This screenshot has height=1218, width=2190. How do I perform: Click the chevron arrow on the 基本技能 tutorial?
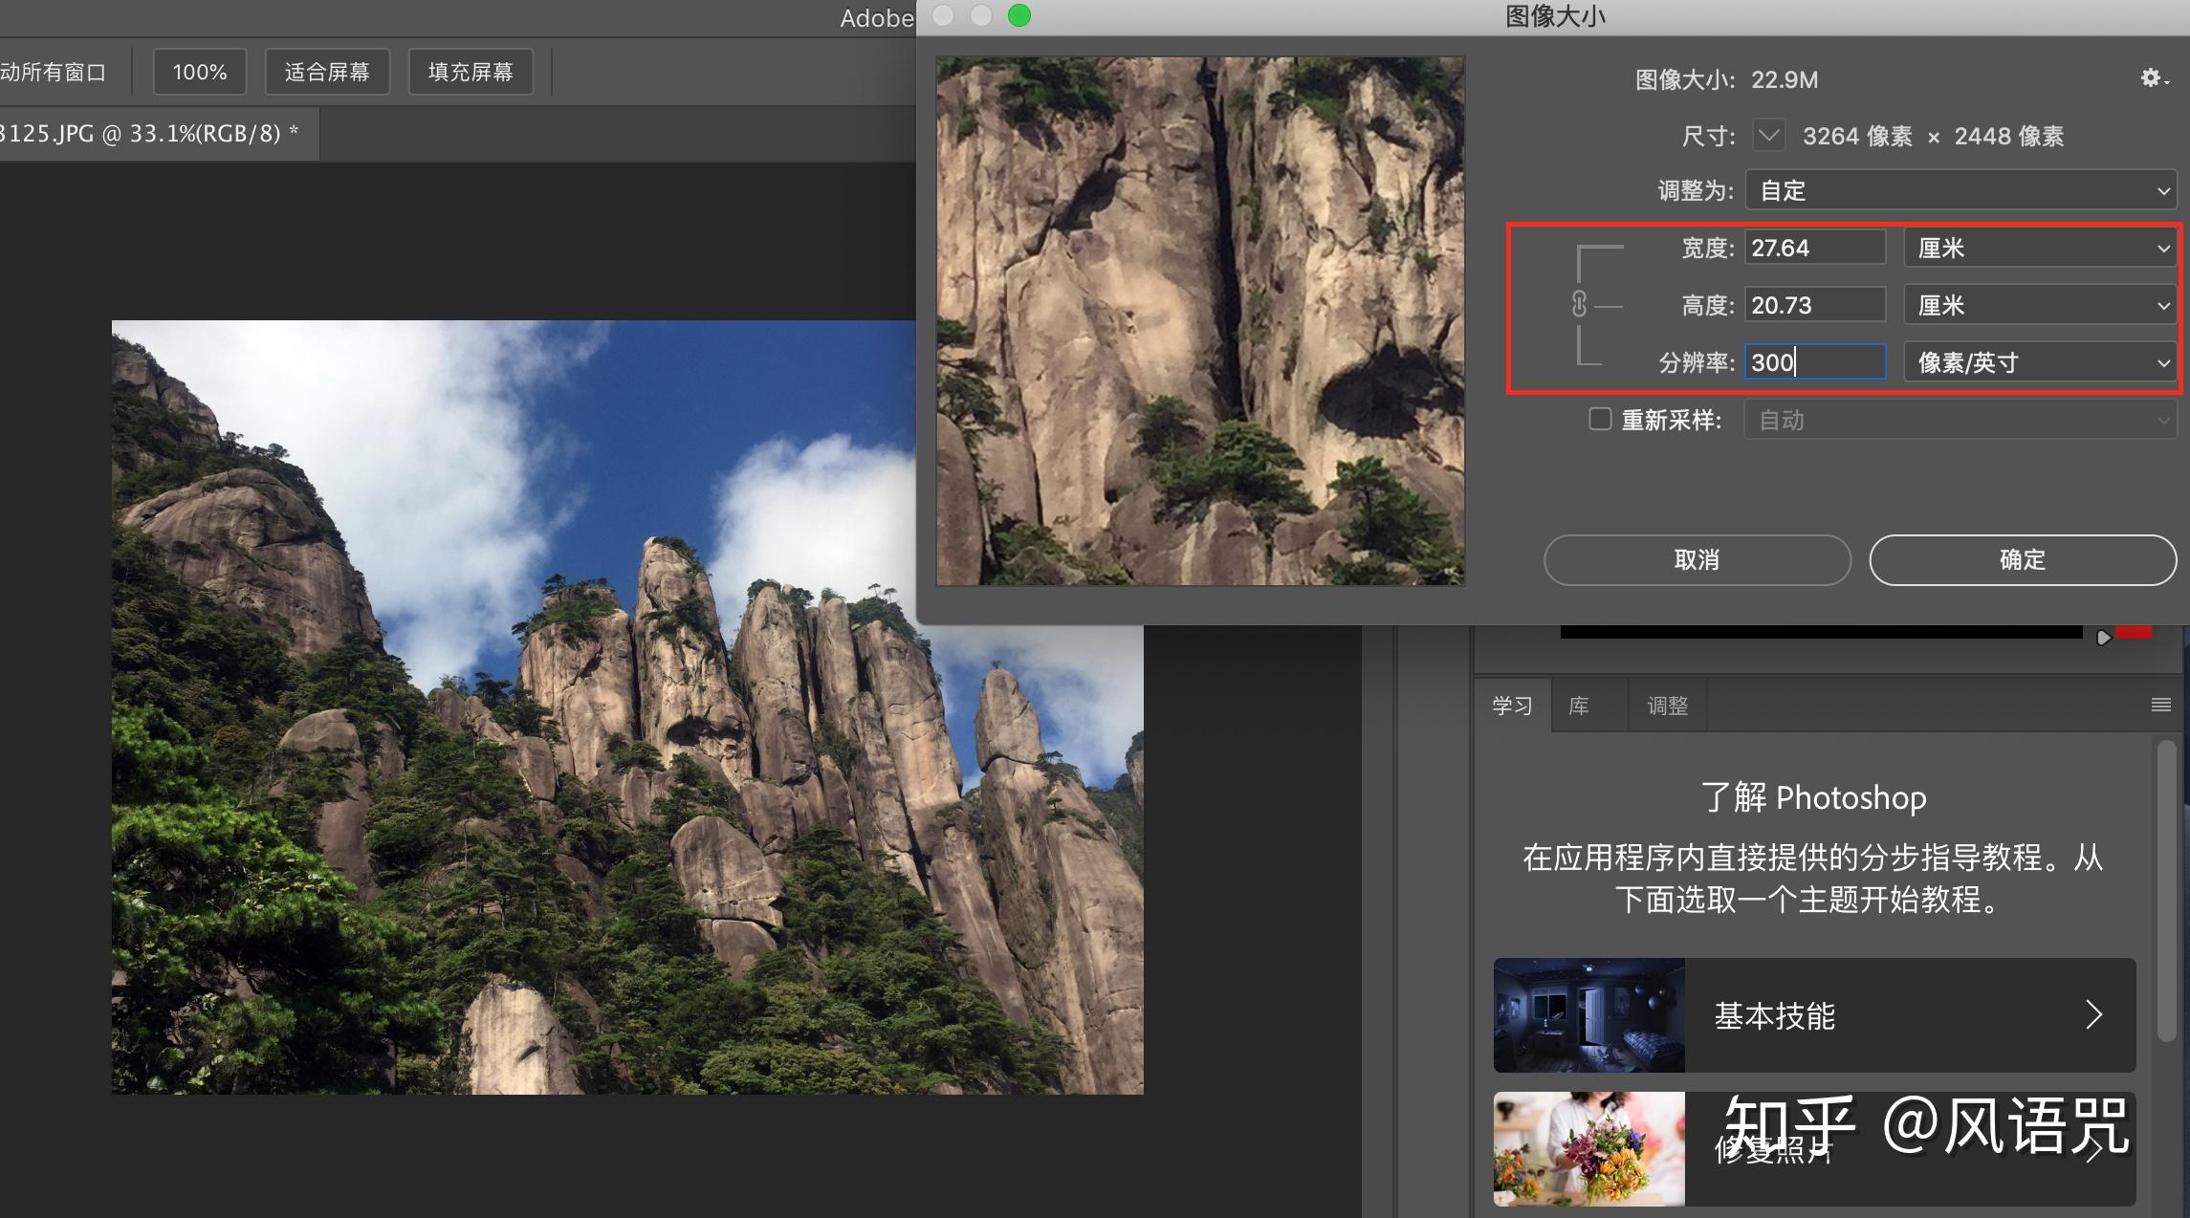coord(2093,1014)
